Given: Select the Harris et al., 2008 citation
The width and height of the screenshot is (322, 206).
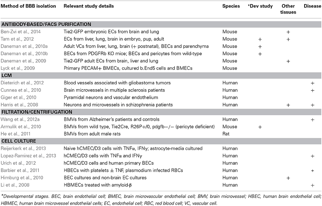Looking at the screenshot, I should pyautogui.click(x=19, y=105).
